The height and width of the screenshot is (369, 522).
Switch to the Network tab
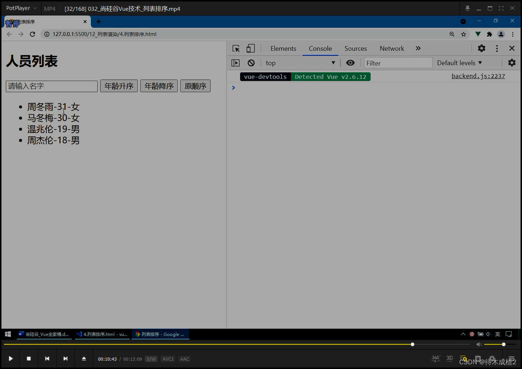(x=392, y=49)
